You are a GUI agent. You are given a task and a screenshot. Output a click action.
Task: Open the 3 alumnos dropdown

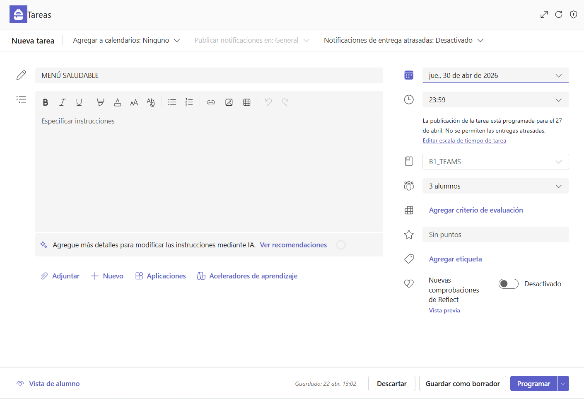click(496, 186)
